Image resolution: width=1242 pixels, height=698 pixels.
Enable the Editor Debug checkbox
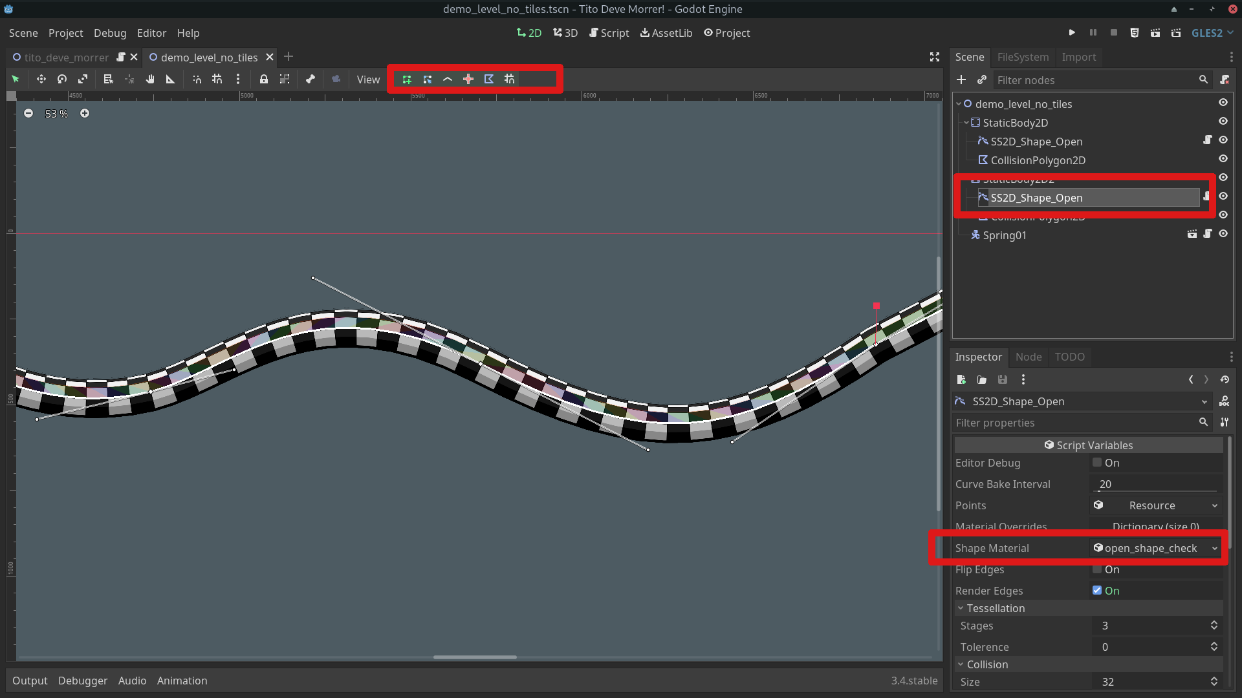(1096, 462)
